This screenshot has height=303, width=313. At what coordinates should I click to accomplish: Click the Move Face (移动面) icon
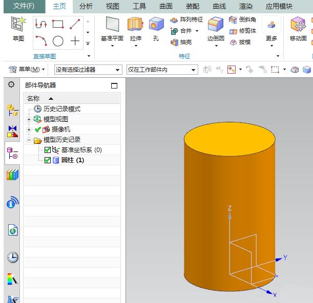coord(298,25)
